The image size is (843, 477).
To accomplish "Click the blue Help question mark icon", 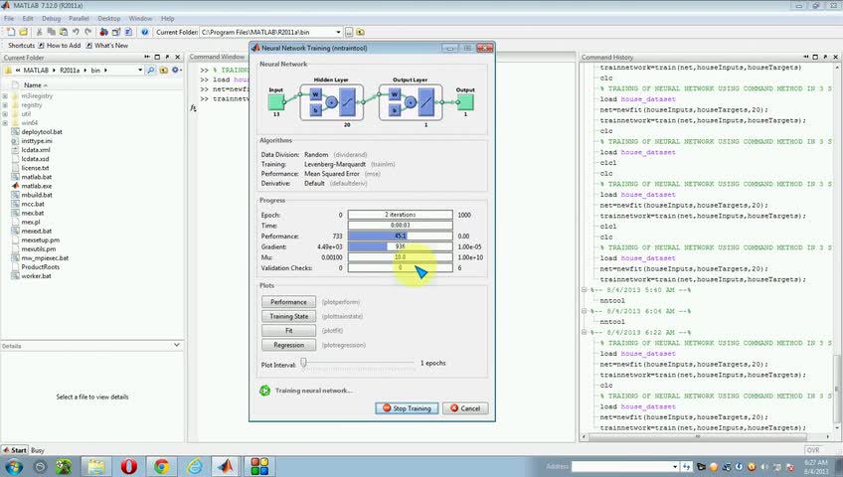I will (144, 32).
